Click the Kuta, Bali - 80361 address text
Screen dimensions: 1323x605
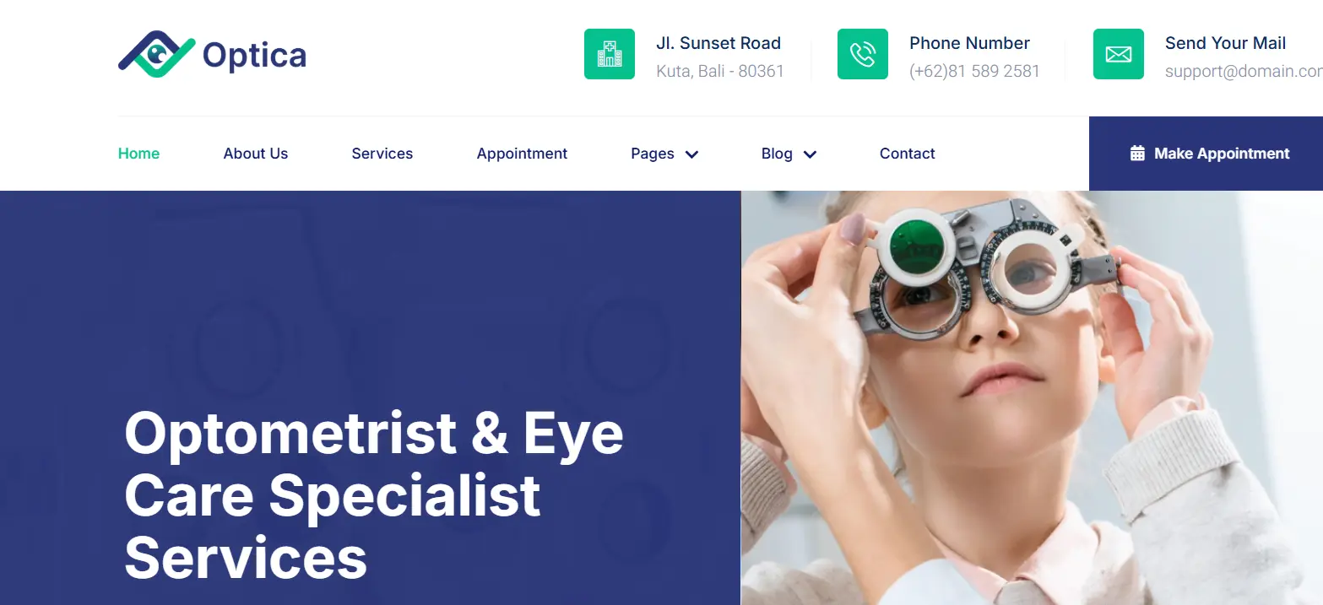[x=720, y=71]
